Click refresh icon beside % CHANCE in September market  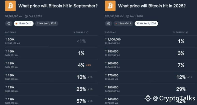87,32
